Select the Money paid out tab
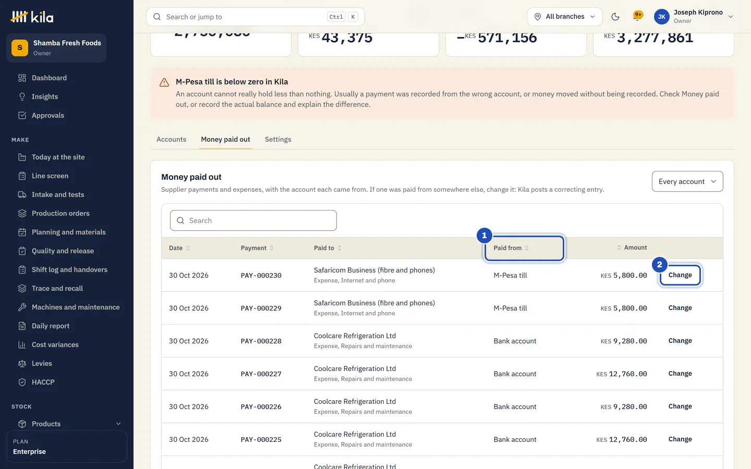Image resolution: width=751 pixels, height=469 pixels. click(225, 139)
